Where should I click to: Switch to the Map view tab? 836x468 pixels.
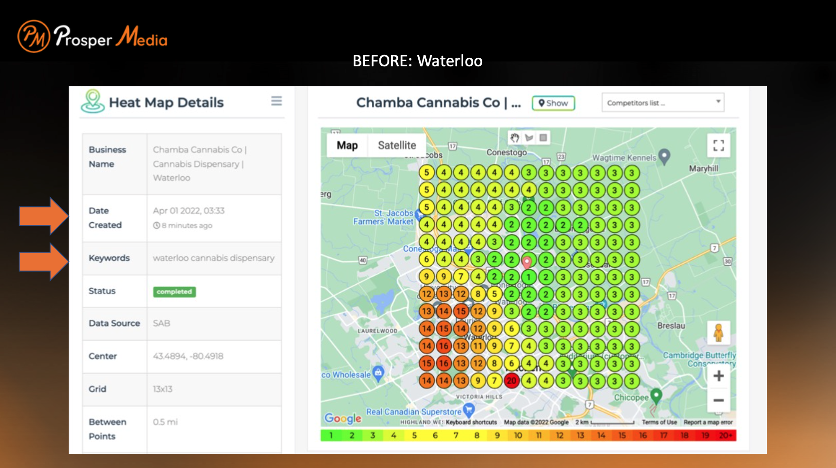tap(347, 145)
